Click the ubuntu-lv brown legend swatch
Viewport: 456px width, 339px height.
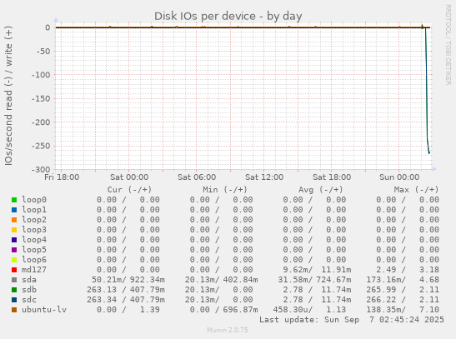tap(14, 310)
